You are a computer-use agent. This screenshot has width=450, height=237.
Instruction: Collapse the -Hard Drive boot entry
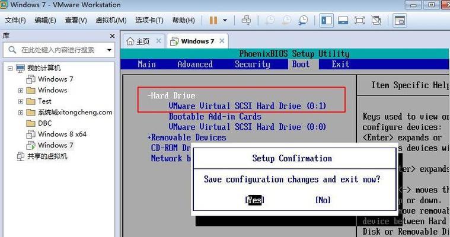click(171, 95)
